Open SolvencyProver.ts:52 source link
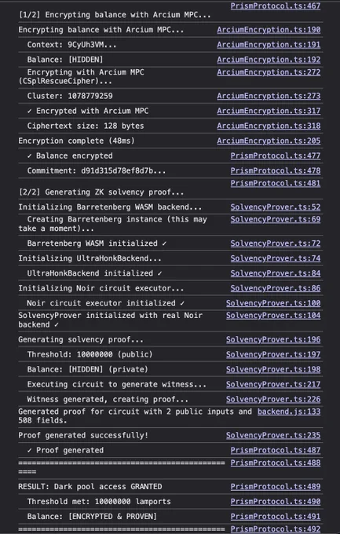The width and height of the screenshot is (340, 534). tap(276, 207)
